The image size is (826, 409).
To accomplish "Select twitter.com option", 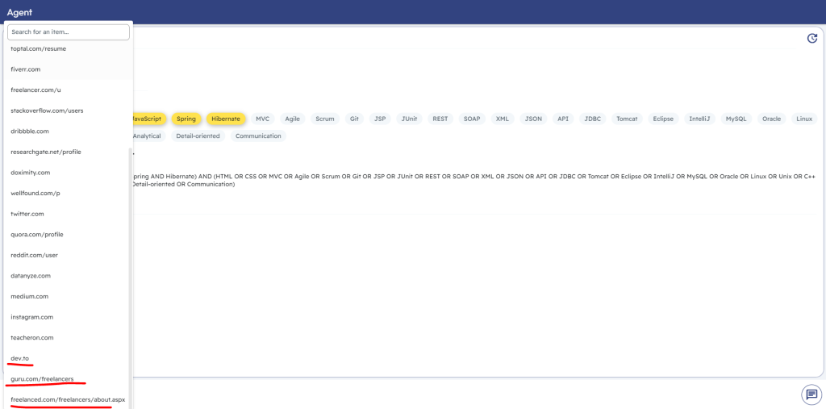I will [69, 214].
